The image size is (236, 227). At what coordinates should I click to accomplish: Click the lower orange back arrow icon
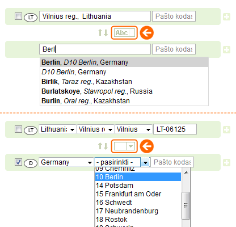click(x=147, y=146)
